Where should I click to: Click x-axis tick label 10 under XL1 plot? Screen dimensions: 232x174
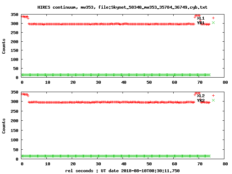pos(47,82)
